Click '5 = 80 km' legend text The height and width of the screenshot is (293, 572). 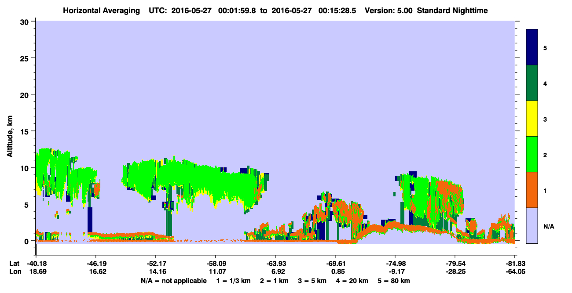393,280
